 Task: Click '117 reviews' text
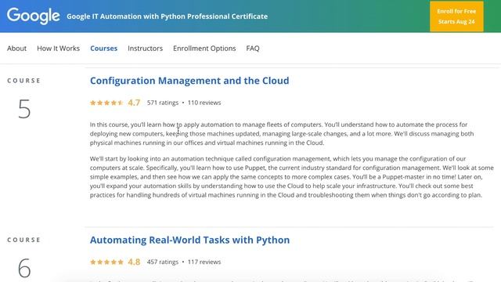[204, 262]
